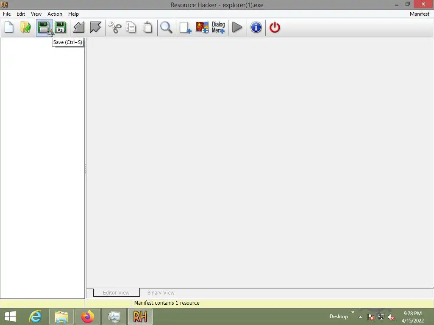Click the Manifest label in the menu bar
Screen dimensions: 434x325
419,14
